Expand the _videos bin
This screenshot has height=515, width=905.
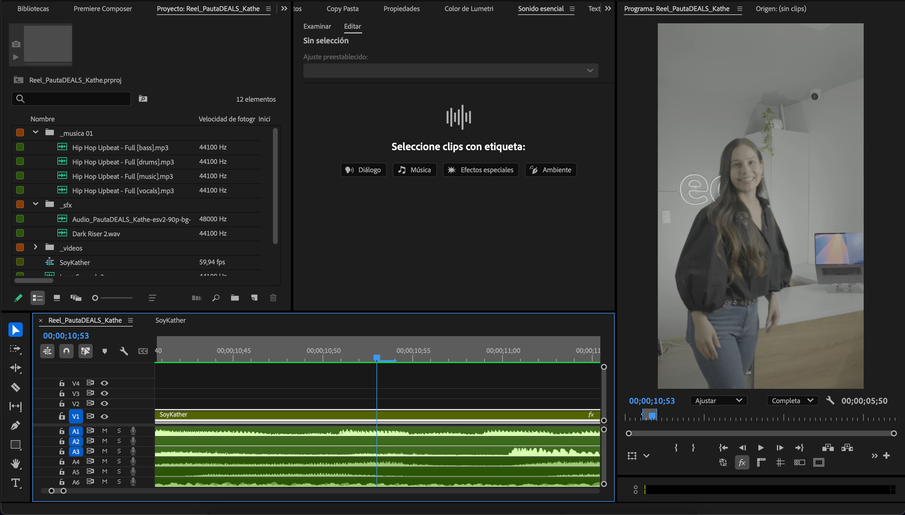point(35,247)
